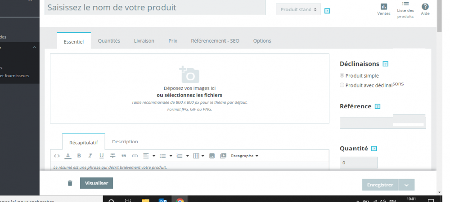Viewport: 450px width, 202px height.
Task: Toggle italic formatting in editor
Action: [x=90, y=156]
